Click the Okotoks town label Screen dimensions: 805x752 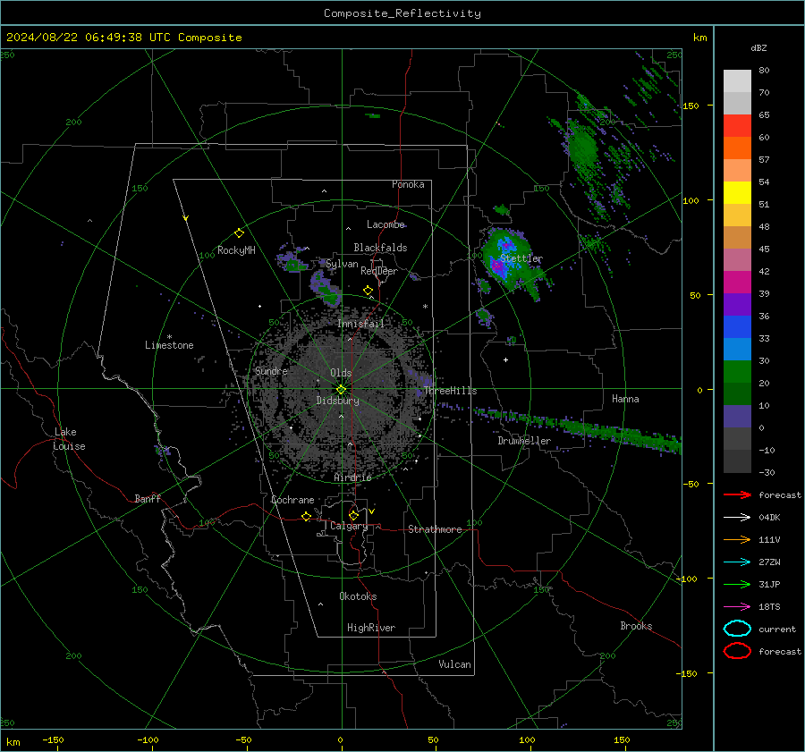click(358, 596)
